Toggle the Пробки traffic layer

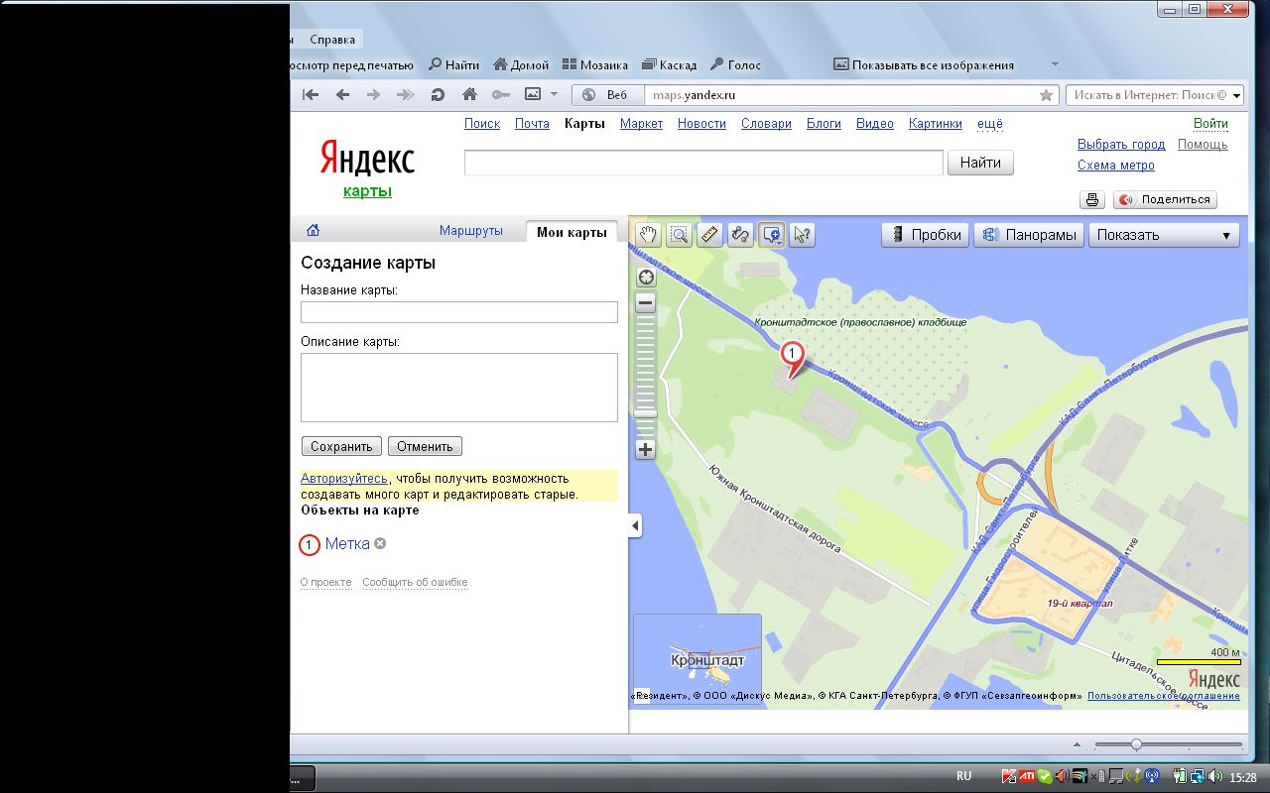point(926,235)
